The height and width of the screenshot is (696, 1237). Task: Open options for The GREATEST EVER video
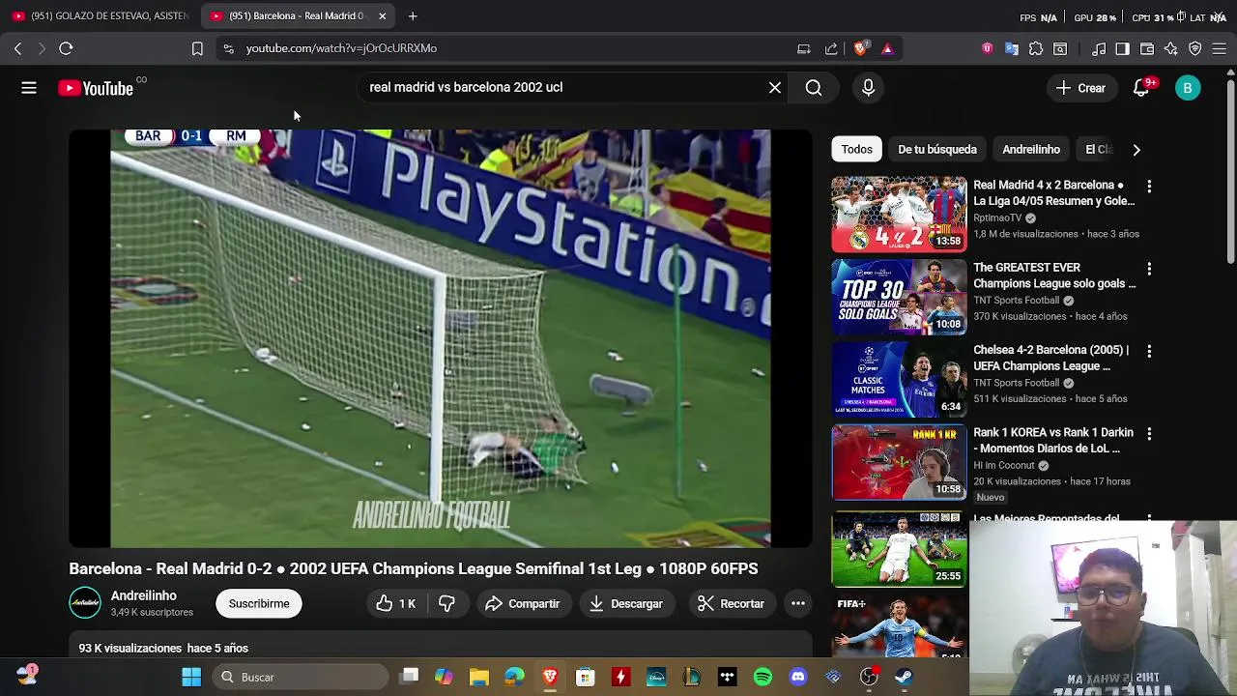(x=1149, y=269)
